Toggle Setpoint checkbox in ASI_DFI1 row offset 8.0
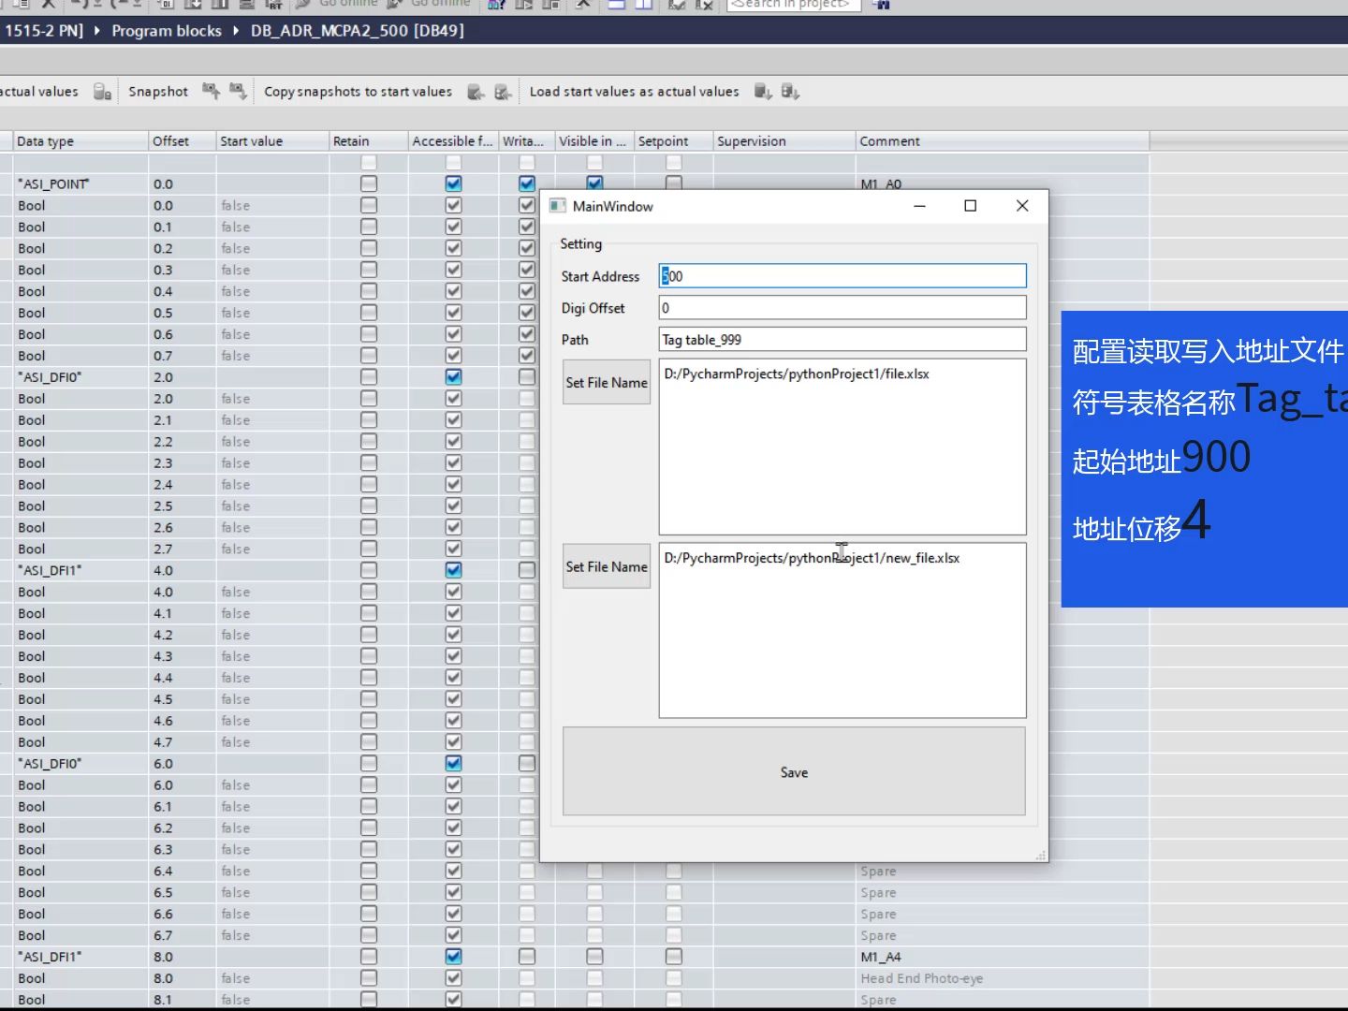The width and height of the screenshot is (1348, 1011). 674,956
